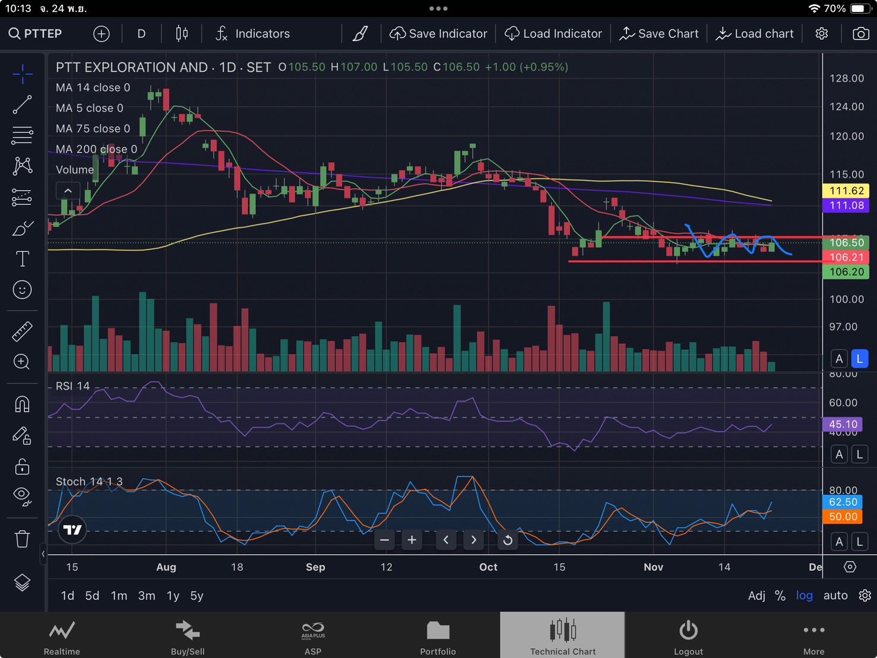Open the More menu tab
Viewport: 877px width, 658px height.
(814, 636)
